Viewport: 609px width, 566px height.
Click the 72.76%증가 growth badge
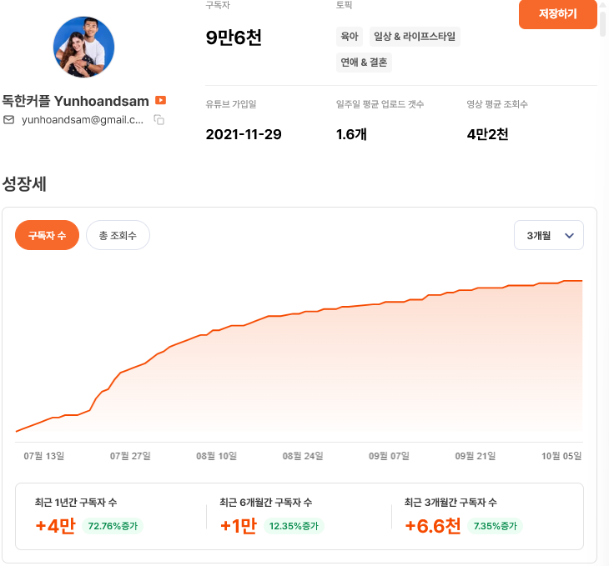(x=113, y=526)
